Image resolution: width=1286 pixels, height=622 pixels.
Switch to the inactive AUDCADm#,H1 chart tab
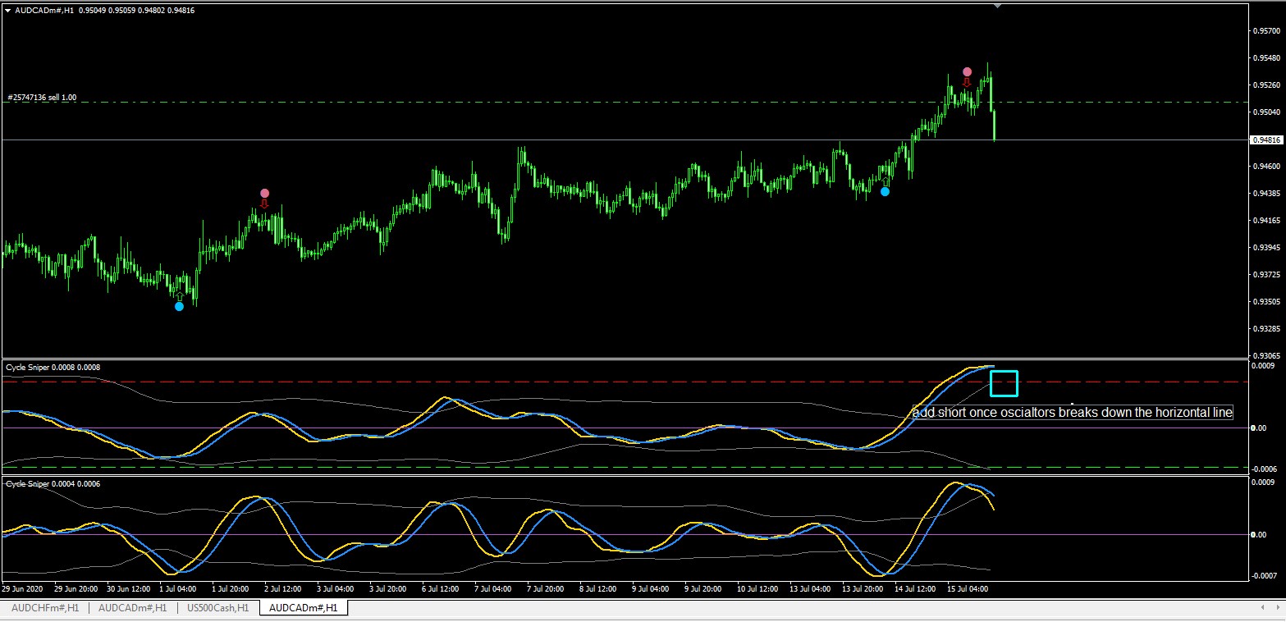click(132, 608)
